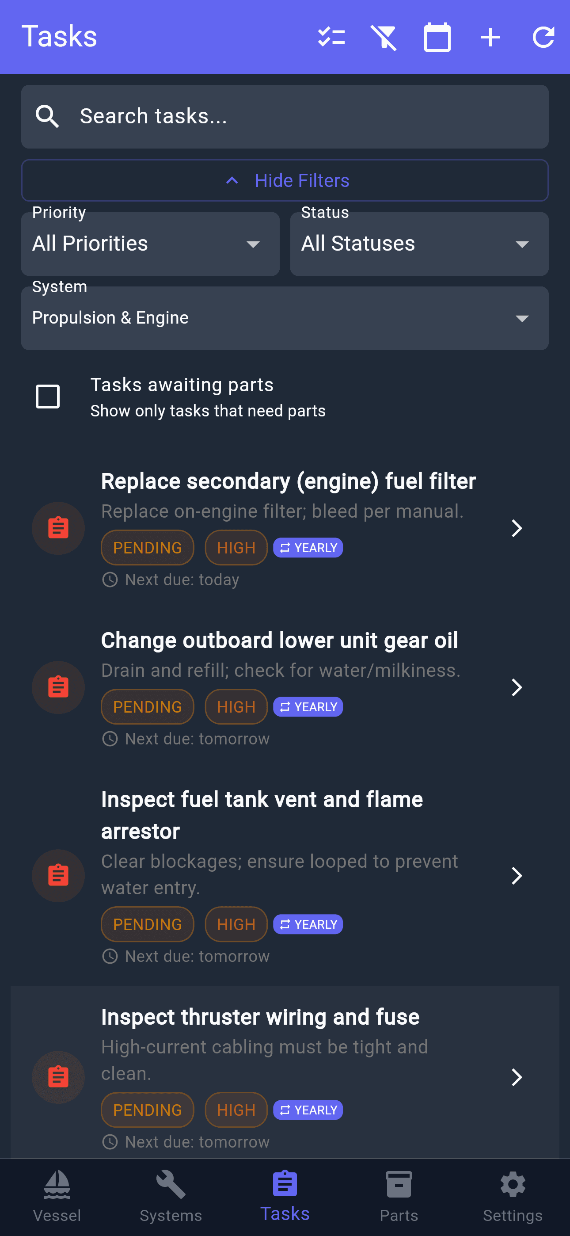Type in the Search tasks field

[307, 117]
